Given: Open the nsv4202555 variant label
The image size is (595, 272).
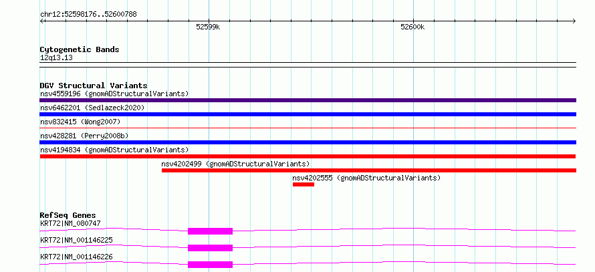Looking at the screenshot, I should point(366,178).
